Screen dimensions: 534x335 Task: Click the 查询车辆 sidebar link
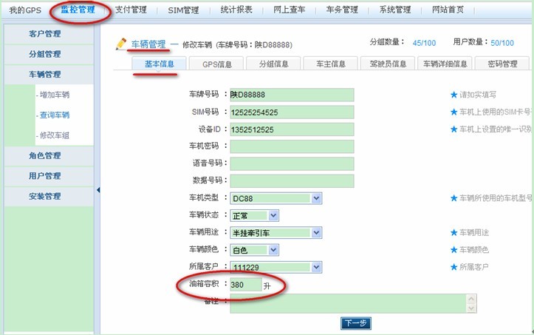coord(53,115)
